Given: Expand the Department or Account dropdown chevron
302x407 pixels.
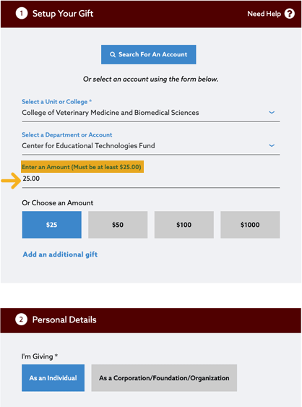Looking at the screenshot, I should pyautogui.click(x=272, y=145).
